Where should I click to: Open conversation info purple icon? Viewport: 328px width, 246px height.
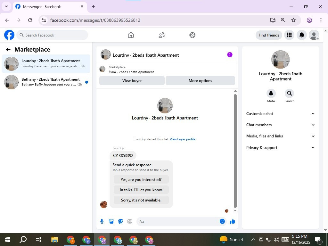(x=230, y=55)
